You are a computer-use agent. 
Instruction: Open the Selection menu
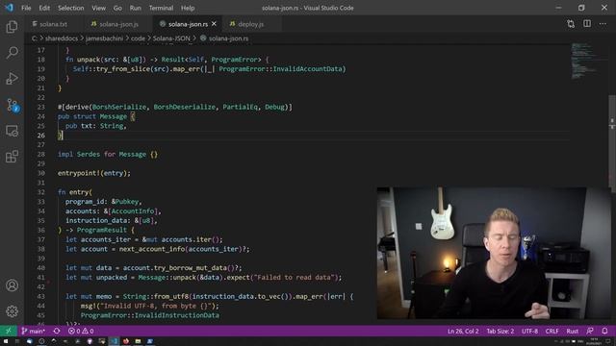coord(70,8)
